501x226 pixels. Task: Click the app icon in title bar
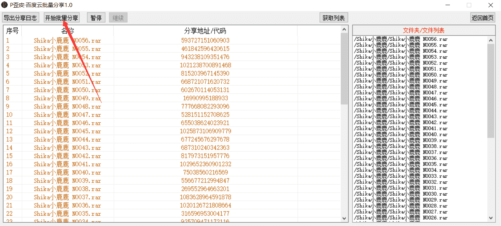(x=5, y=5)
